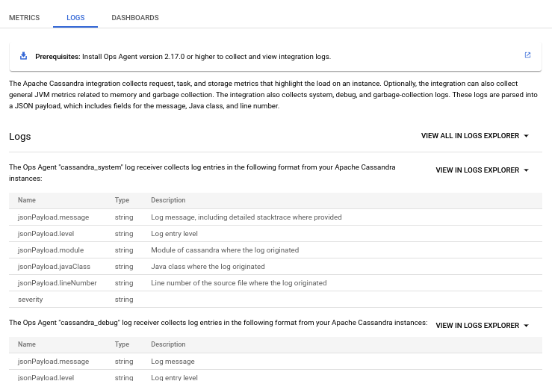Open cassandra_system's View in Logs Explorer dropdown
This screenshot has width=552, height=381.
[483, 170]
